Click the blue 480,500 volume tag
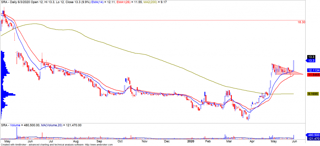 click(313, 135)
